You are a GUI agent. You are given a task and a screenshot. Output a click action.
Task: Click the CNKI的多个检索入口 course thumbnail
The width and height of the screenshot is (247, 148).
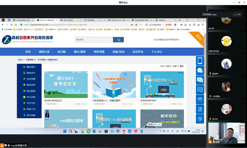(x=114, y=85)
